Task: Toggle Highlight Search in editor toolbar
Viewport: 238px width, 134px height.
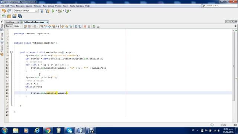Action: (x=54, y=26)
